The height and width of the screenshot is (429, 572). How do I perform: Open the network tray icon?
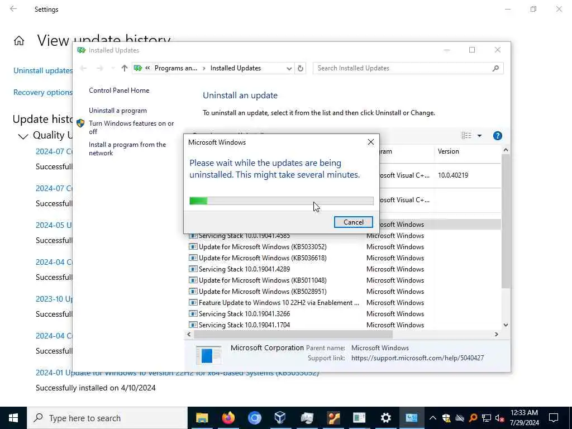pos(487,418)
